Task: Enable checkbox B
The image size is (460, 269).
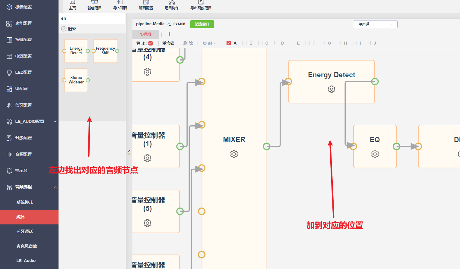Action: (245, 43)
